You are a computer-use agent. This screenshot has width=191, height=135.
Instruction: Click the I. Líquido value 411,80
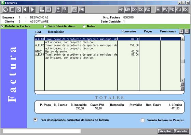[175, 108]
